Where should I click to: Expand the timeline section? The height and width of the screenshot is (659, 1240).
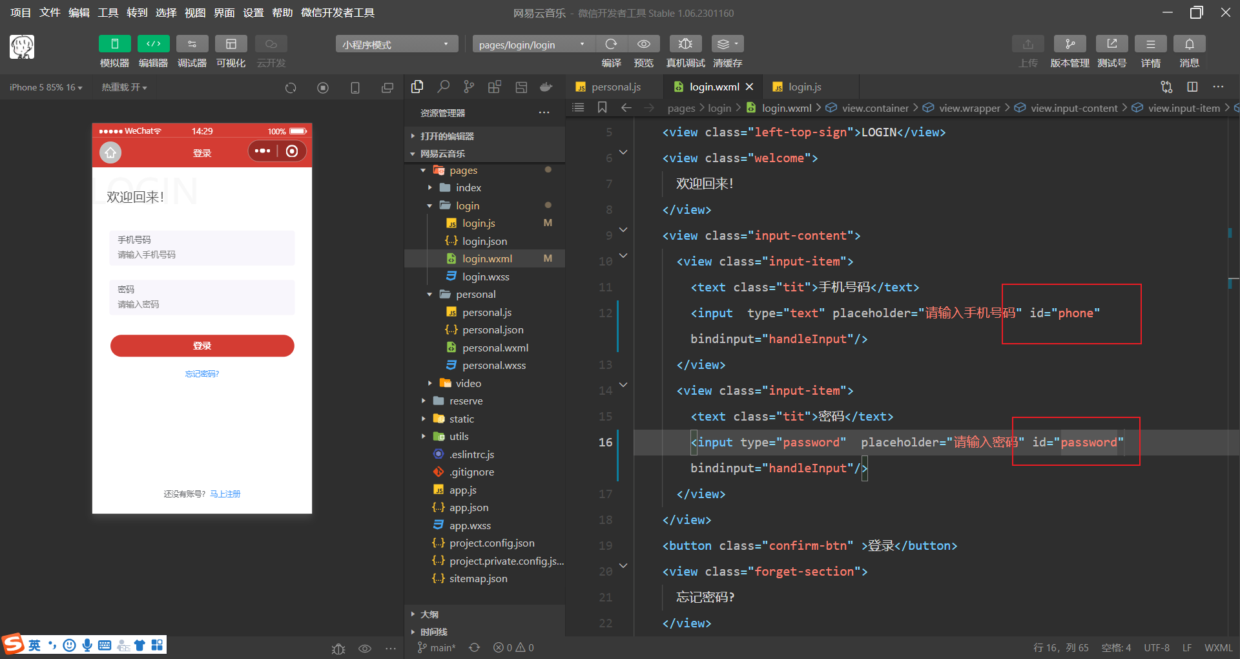484,632
